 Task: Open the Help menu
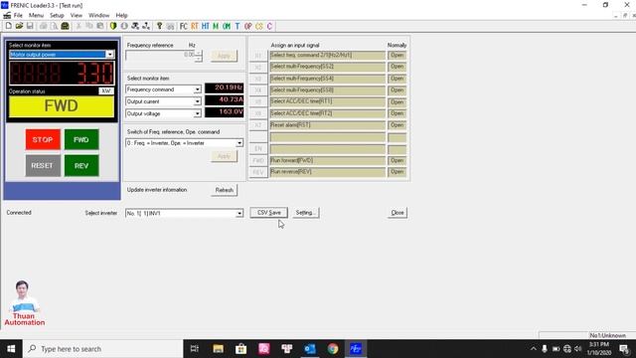click(121, 15)
